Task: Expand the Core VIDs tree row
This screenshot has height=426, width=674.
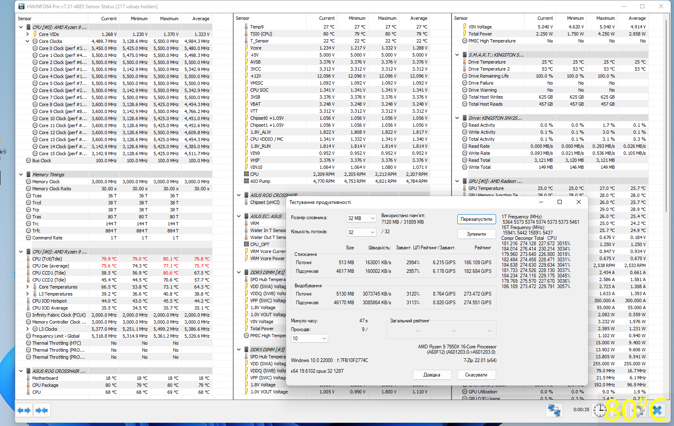Action: pos(28,34)
